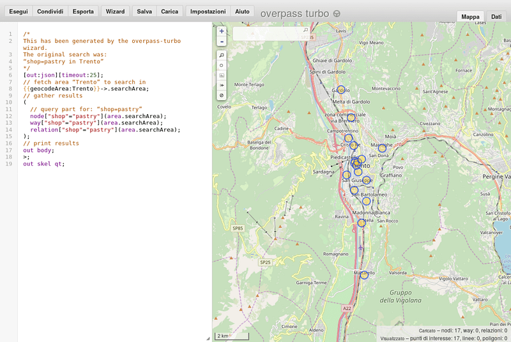Click the marker just below Campotrentino label

[348, 138]
